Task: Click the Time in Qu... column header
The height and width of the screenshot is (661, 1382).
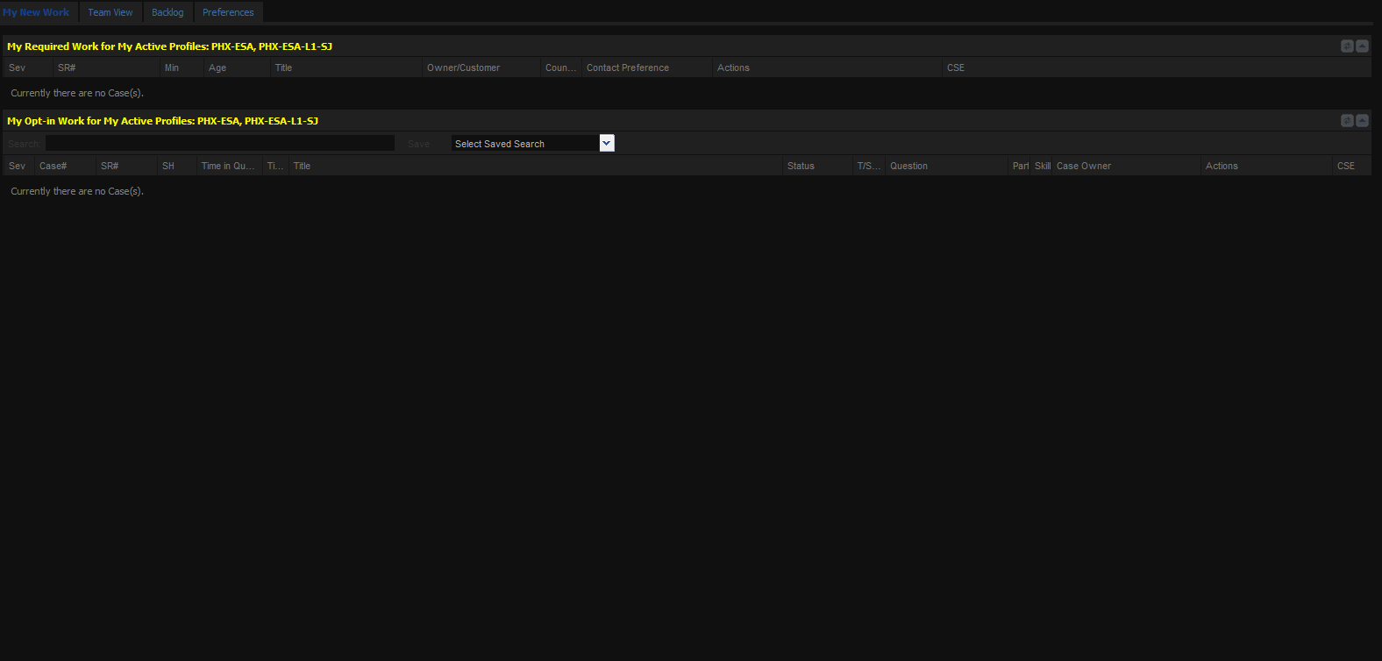Action: [x=230, y=166]
